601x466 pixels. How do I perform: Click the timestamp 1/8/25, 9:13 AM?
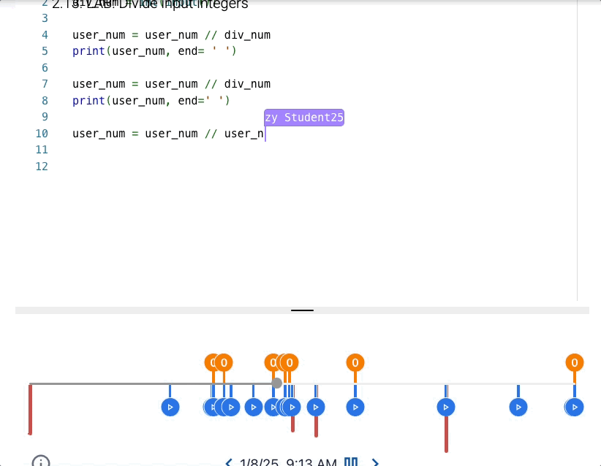tap(288, 462)
